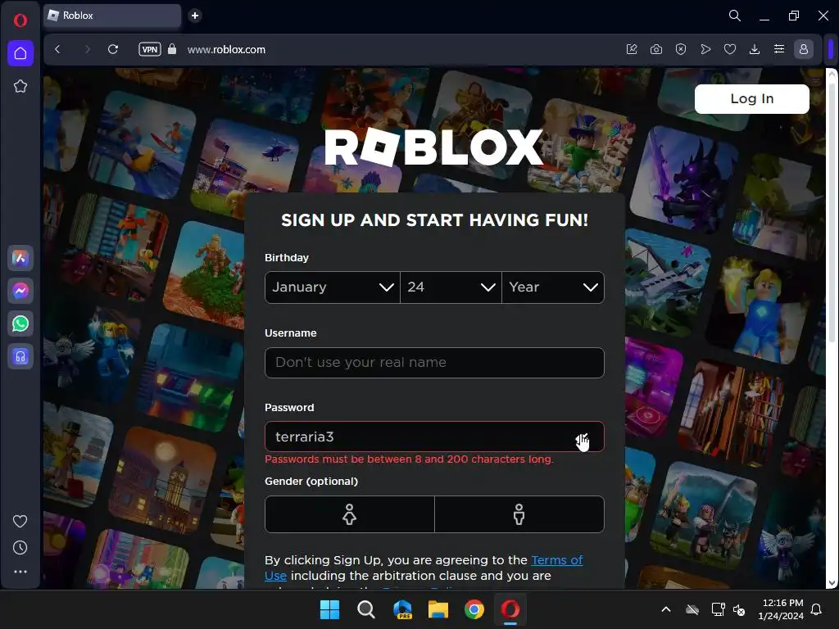This screenshot has height=629, width=839.
Task: Open the Easy Setup sliders icon
Action: tap(779, 49)
